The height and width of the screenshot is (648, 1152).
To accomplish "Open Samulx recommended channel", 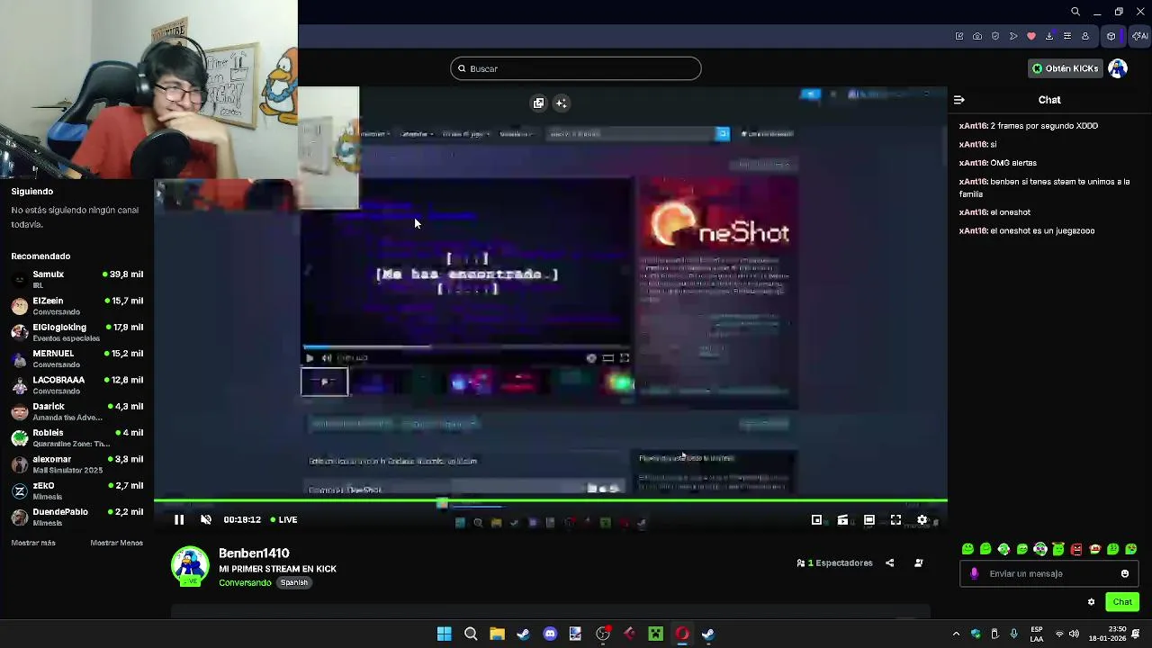I will pyautogui.click(x=76, y=279).
